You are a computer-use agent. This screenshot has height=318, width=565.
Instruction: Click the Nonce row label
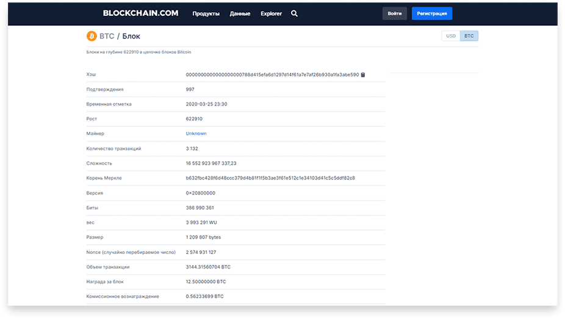[x=131, y=252]
